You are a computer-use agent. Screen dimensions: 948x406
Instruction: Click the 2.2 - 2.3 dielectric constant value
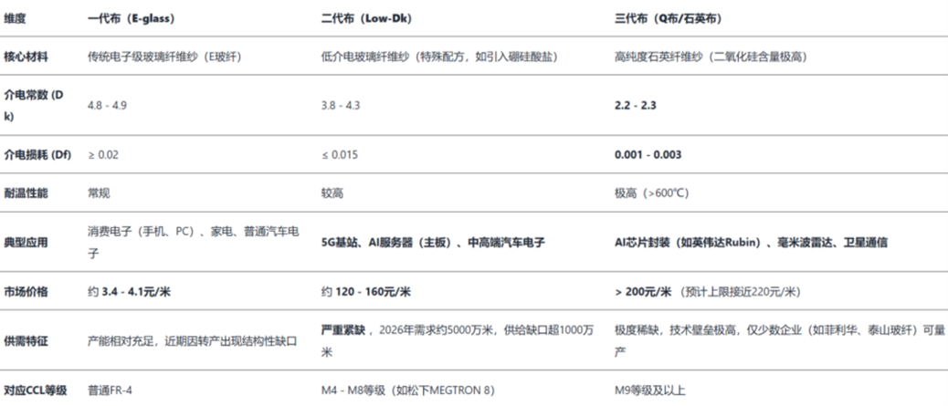coord(636,106)
